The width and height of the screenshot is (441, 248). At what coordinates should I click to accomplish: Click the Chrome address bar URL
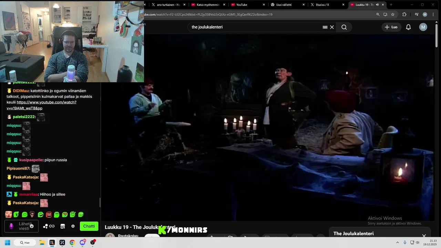click(208, 14)
